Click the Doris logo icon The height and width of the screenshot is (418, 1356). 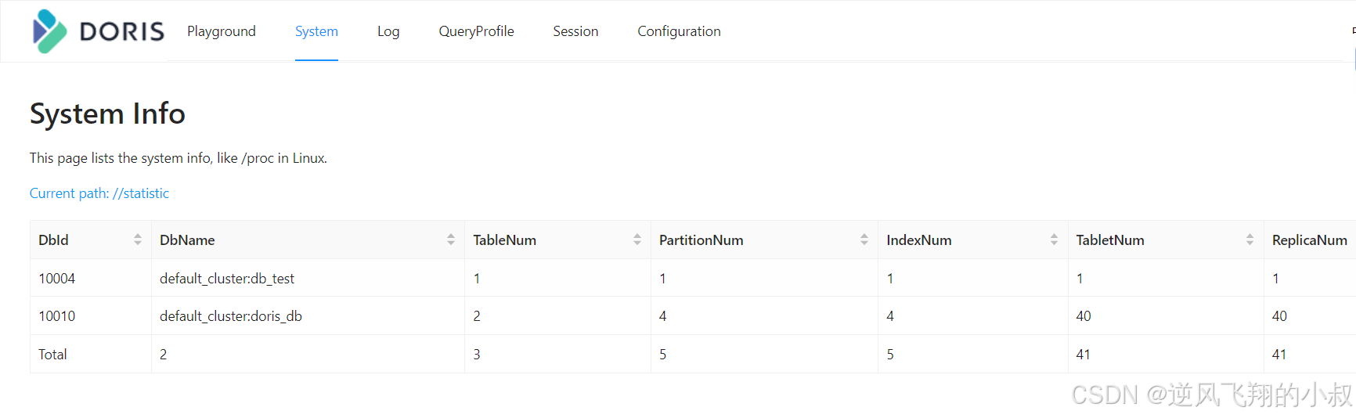coord(49,31)
